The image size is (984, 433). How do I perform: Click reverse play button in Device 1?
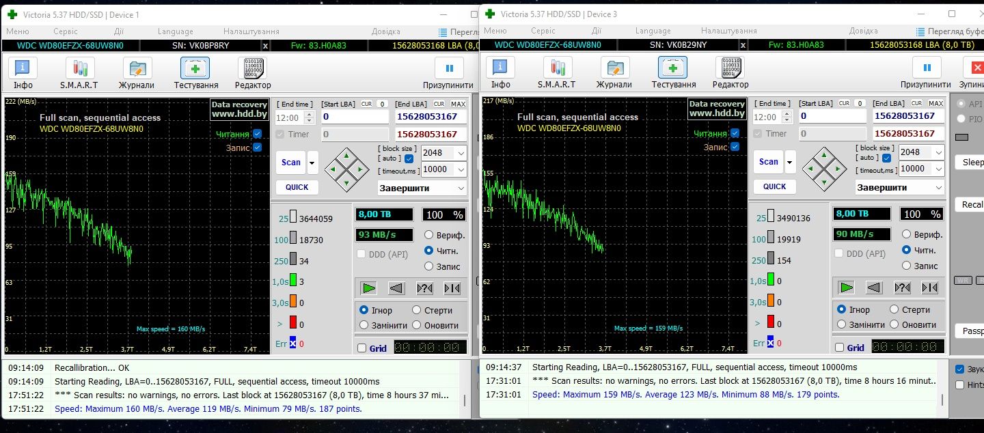397,288
